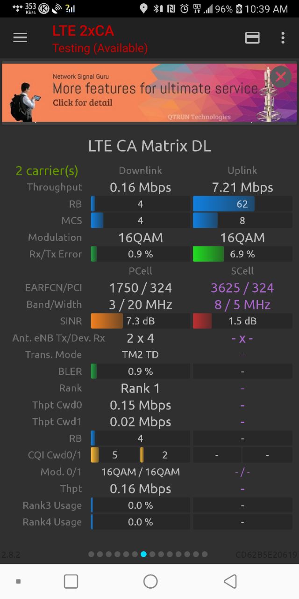Viewport: 299px width, 599px height.
Task: Tap the red SCell SINR 1.5 dB bar
Action: pyautogui.click(x=242, y=321)
